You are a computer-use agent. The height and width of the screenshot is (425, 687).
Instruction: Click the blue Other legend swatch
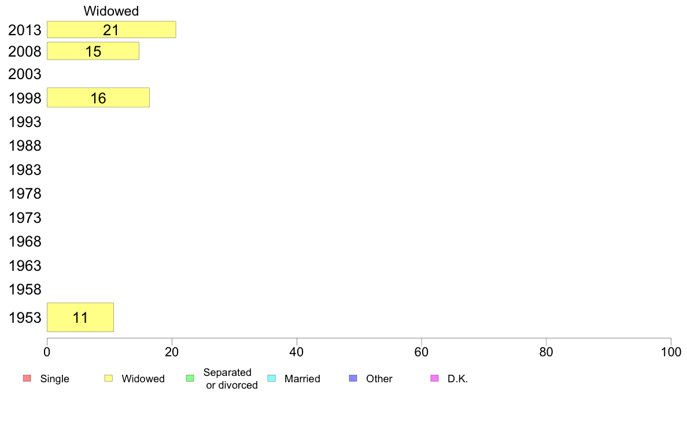(x=353, y=378)
